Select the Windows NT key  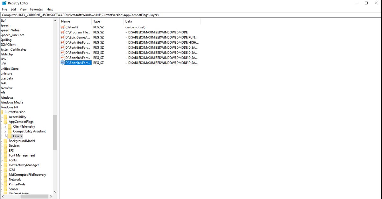click(10, 107)
